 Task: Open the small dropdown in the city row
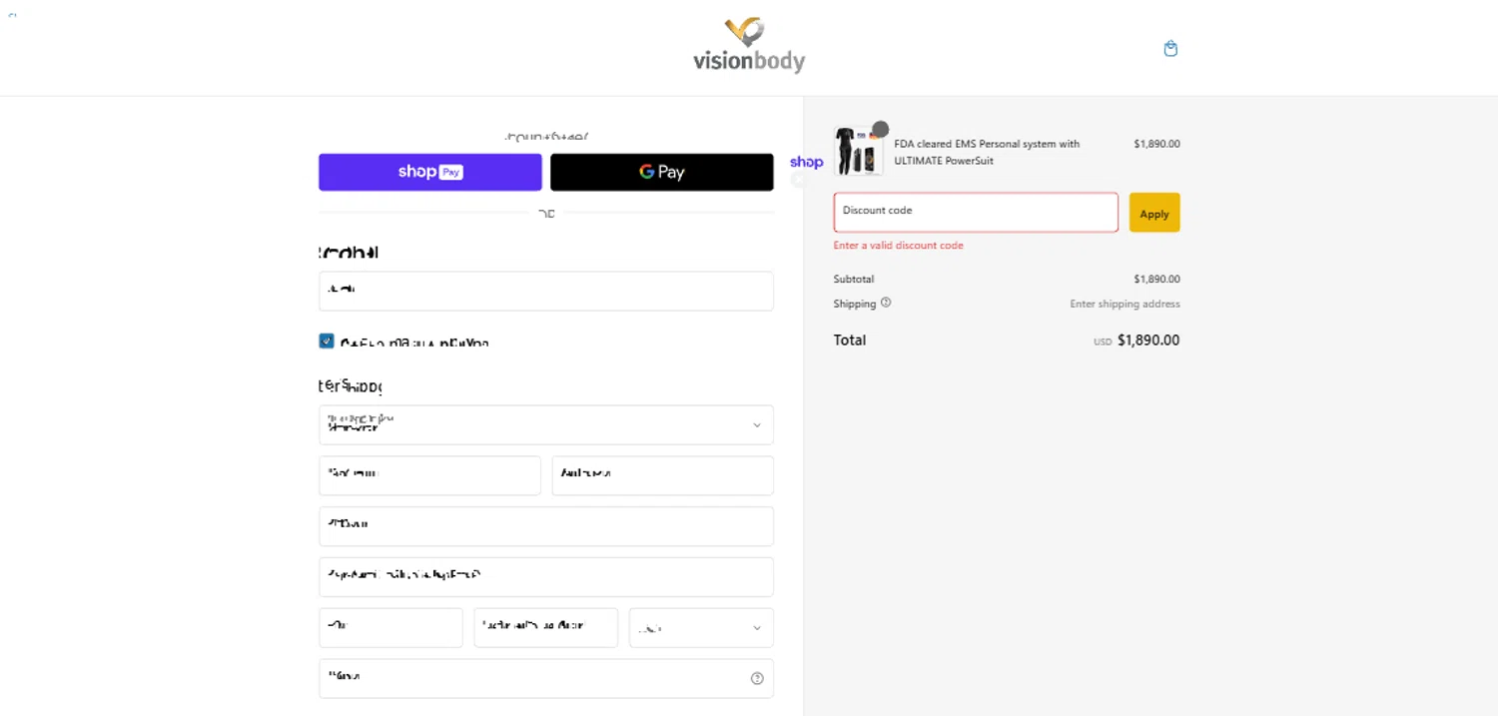[x=701, y=628]
